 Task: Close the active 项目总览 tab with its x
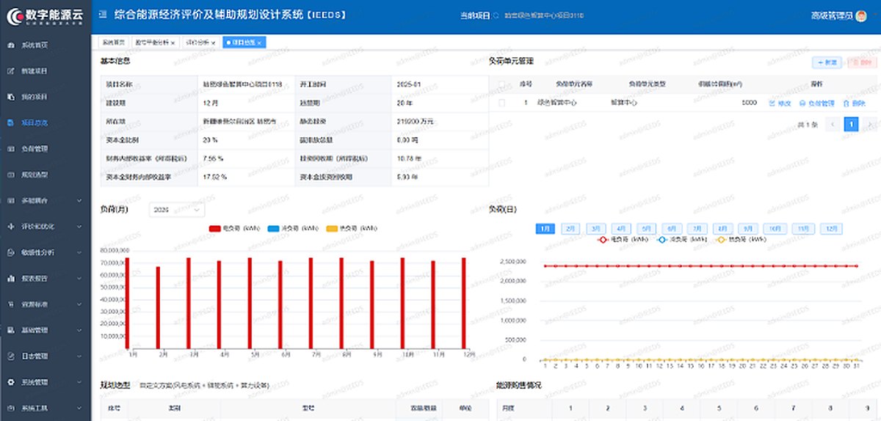pyautogui.click(x=259, y=43)
